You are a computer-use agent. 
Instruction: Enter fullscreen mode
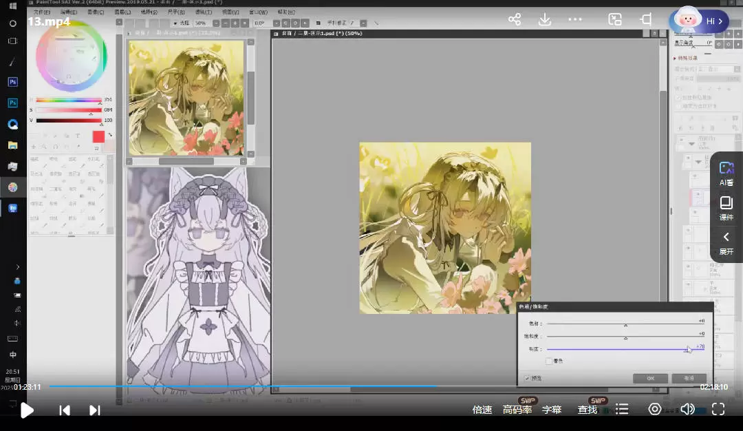[718, 409]
